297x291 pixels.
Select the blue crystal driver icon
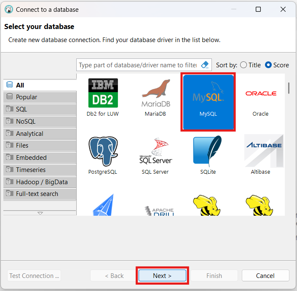point(103,205)
